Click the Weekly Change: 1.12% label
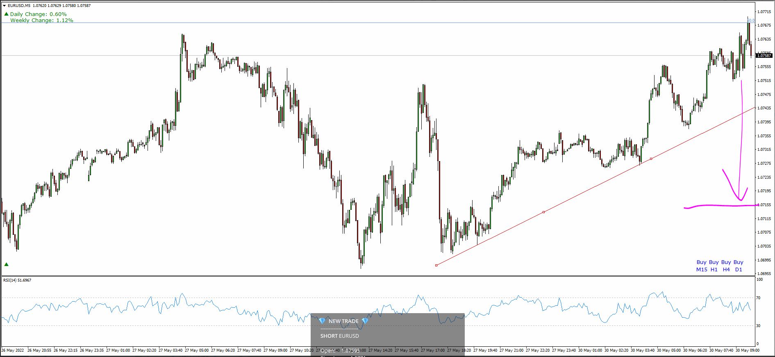The image size is (775, 357). [42, 20]
